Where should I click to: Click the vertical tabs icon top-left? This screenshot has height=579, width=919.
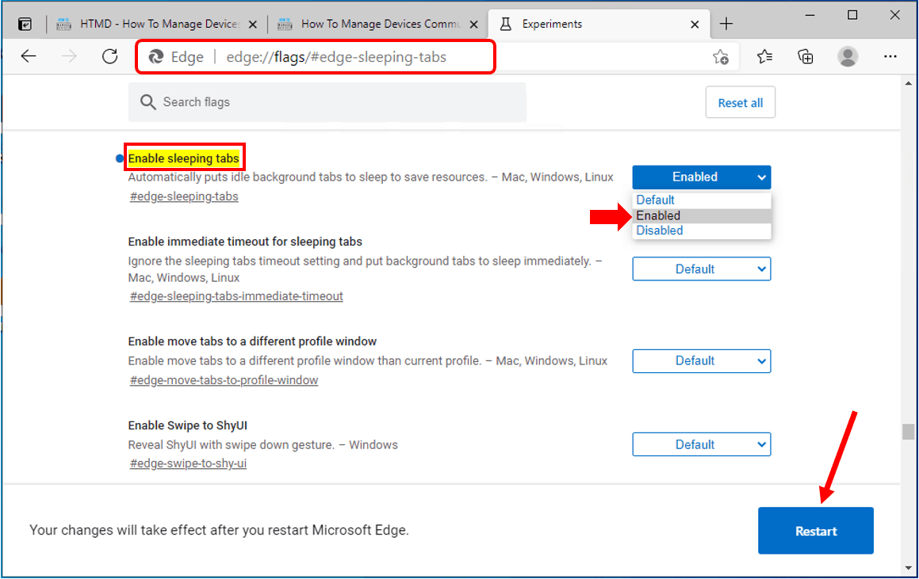tap(24, 24)
